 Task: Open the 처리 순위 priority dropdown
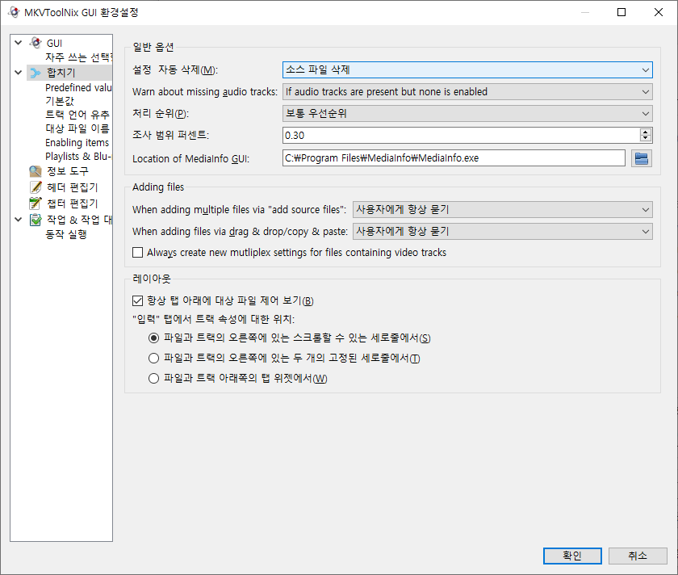[467, 113]
